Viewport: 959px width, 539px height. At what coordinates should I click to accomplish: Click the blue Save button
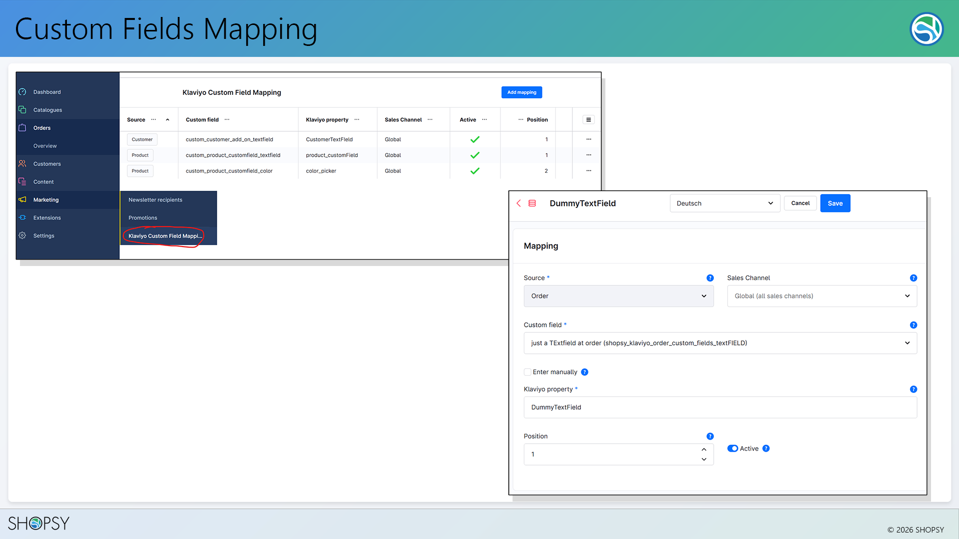pos(835,203)
